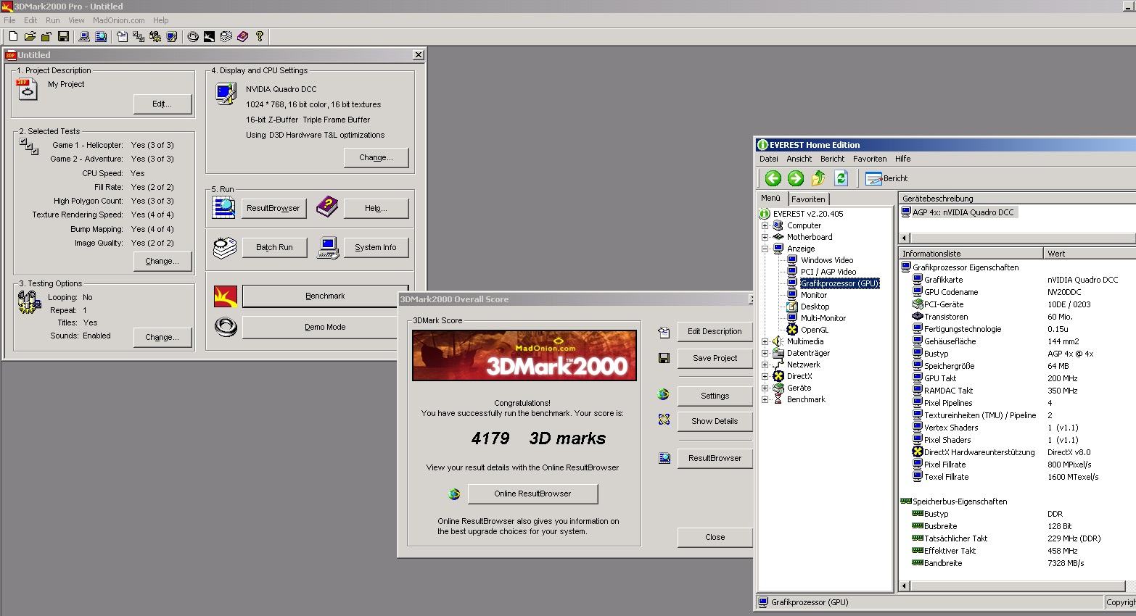Click the Online ResultBrowser button
Viewport: 1136px width, 616px height.
(532, 494)
